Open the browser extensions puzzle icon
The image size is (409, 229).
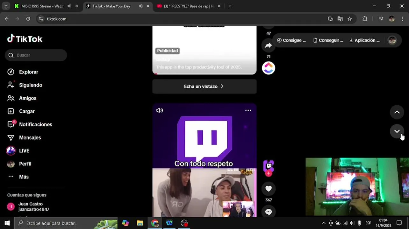coord(365,19)
